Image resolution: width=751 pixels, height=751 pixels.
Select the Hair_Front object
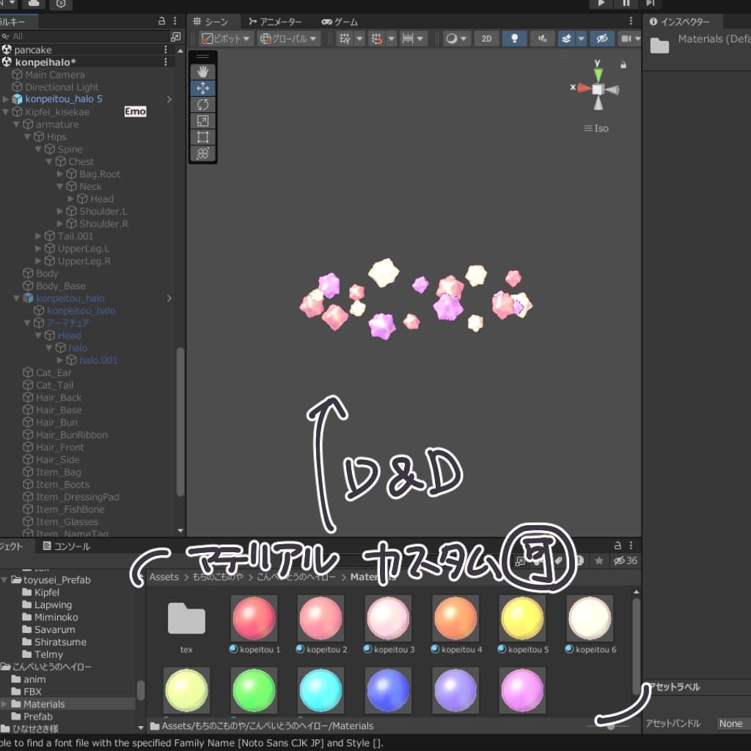point(59,447)
